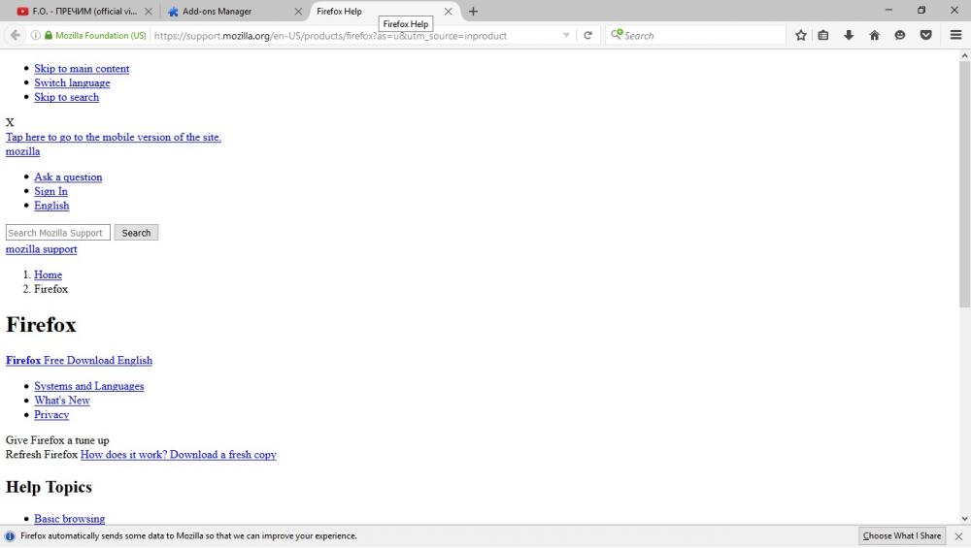
Task: Open URL bar history dropdown arrow
Action: coord(566,35)
